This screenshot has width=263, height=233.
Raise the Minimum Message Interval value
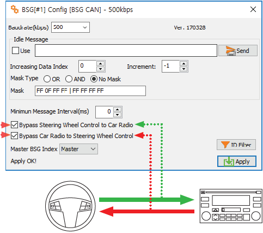pyautogui.click(x=118, y=110)
